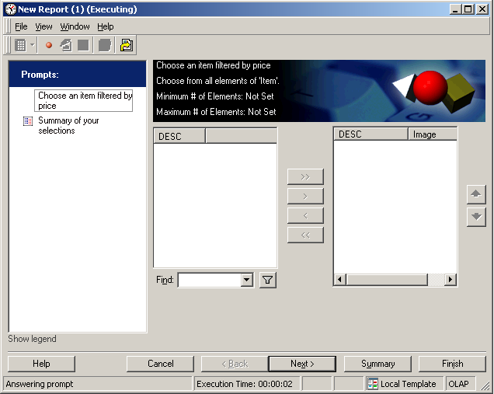
Task: Click the grid view toolbar icon
Action: click(x=20, y=45)
